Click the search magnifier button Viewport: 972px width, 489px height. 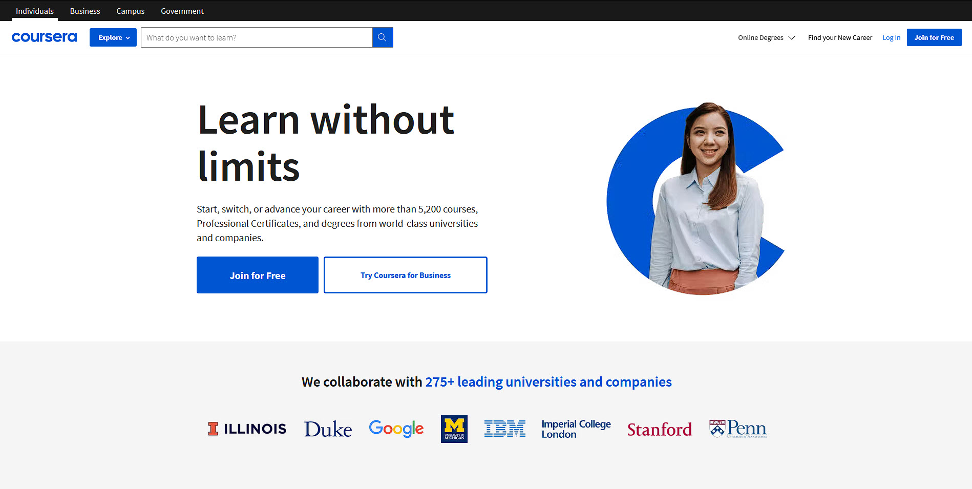tap(383, 37)
